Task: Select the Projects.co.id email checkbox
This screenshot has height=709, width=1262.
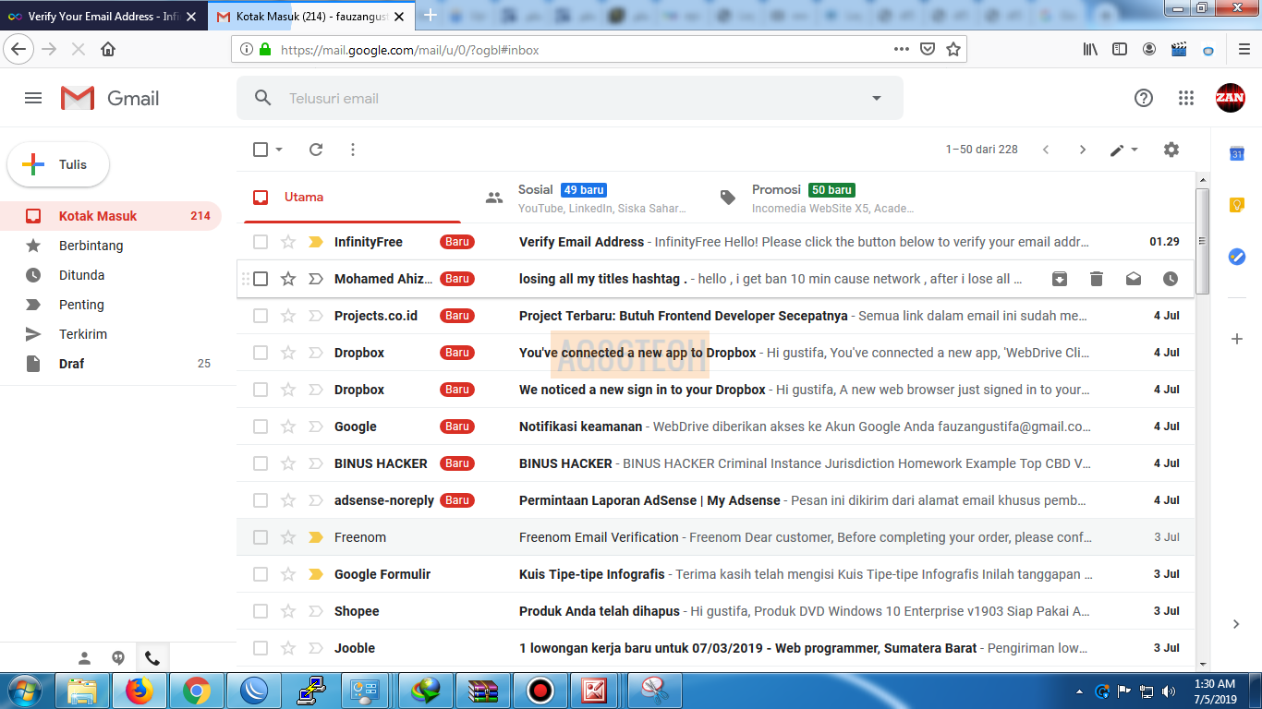Action: click(x=261, y=316)
